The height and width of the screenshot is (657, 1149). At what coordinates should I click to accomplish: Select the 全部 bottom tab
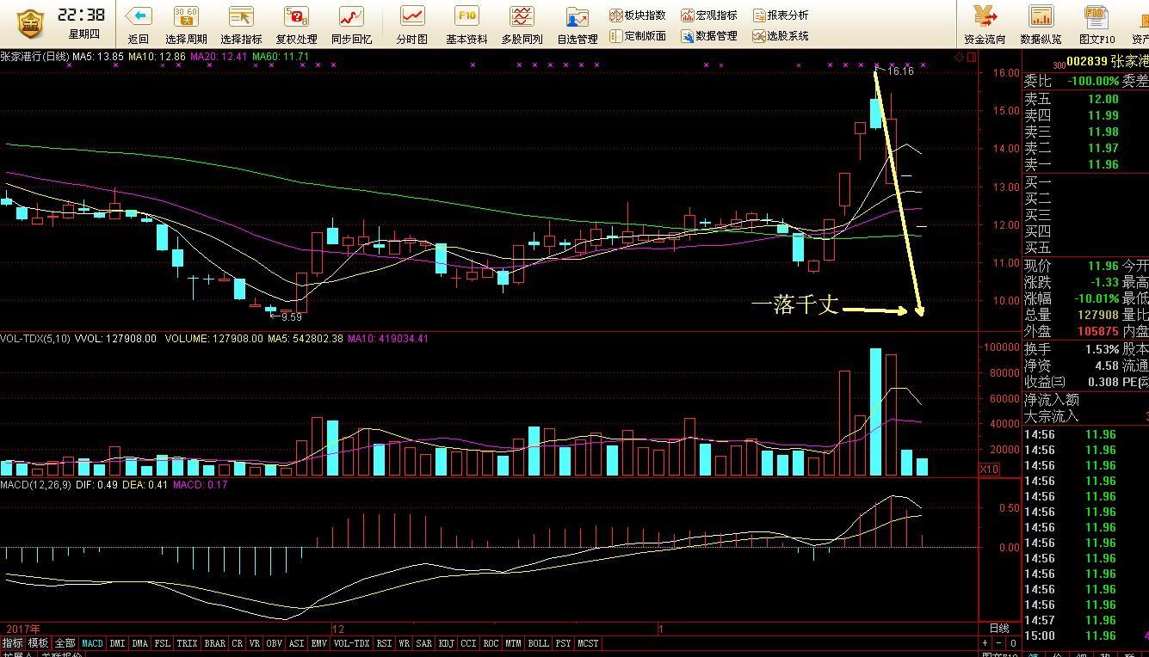[65, 643]
